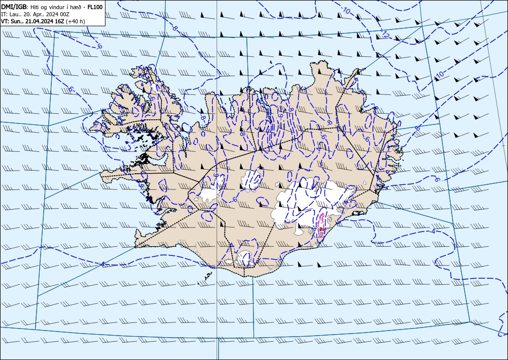Click the red marker inside the magenta contour
508x360 pixels.
point(321,229)
